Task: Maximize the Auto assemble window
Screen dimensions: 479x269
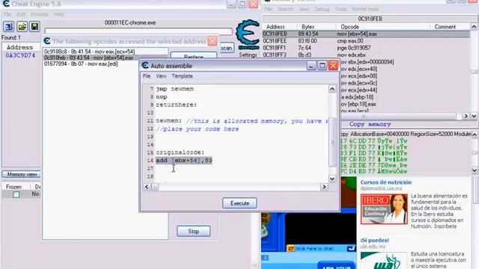Action: coord(322,66)
